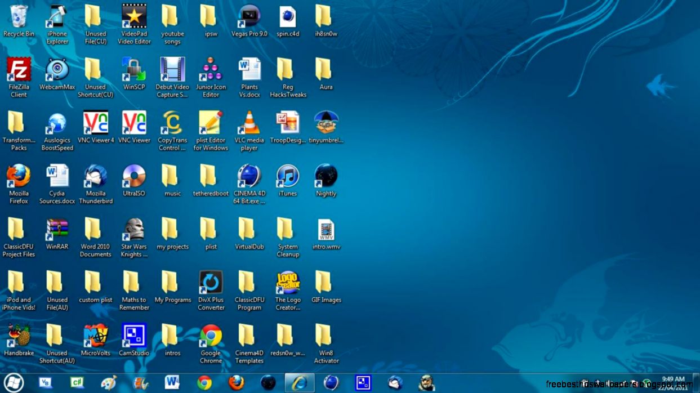Select the VNC Viewer 4 shortcut
Screen dimensions: 700x393
pos(95,128)
